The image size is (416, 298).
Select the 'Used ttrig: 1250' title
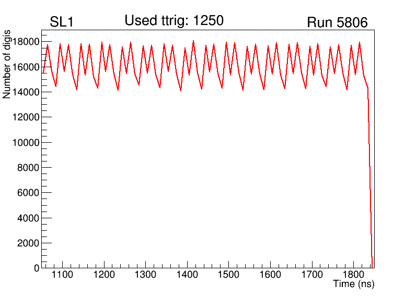tap(174, 21)
